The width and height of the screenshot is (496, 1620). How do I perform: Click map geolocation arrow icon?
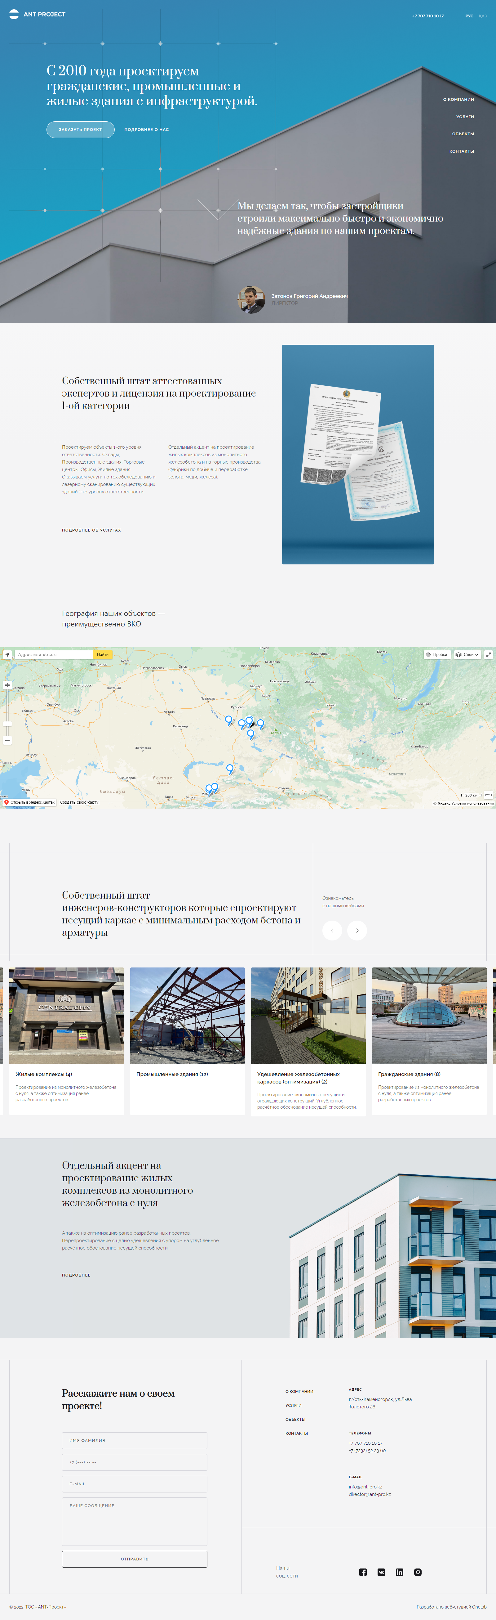pos(7,655)
